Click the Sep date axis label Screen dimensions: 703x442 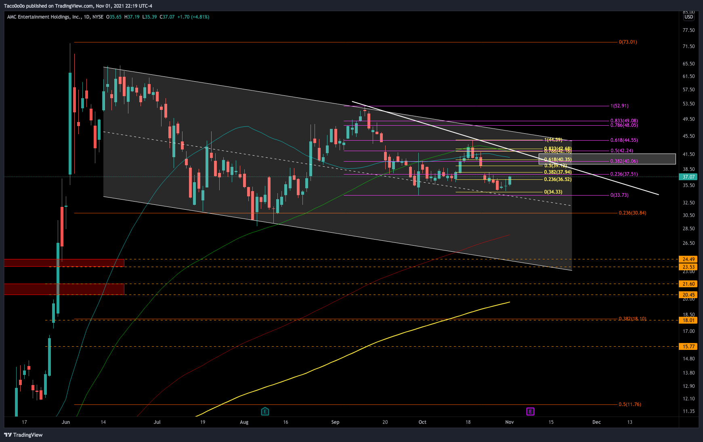[x=335, y=422]
